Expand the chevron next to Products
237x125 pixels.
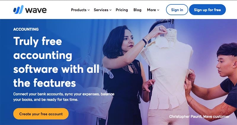tap(89, 10)
